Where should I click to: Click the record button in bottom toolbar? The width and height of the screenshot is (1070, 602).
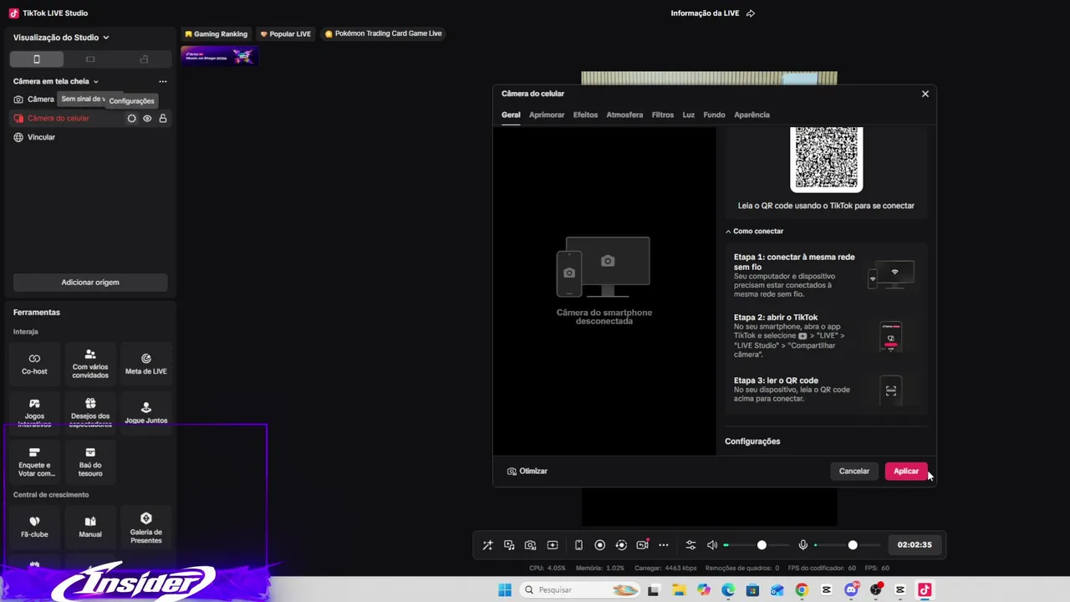point(599,545)
